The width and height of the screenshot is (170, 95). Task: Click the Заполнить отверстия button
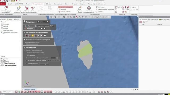pyautogui.click(x=66, y=7)
